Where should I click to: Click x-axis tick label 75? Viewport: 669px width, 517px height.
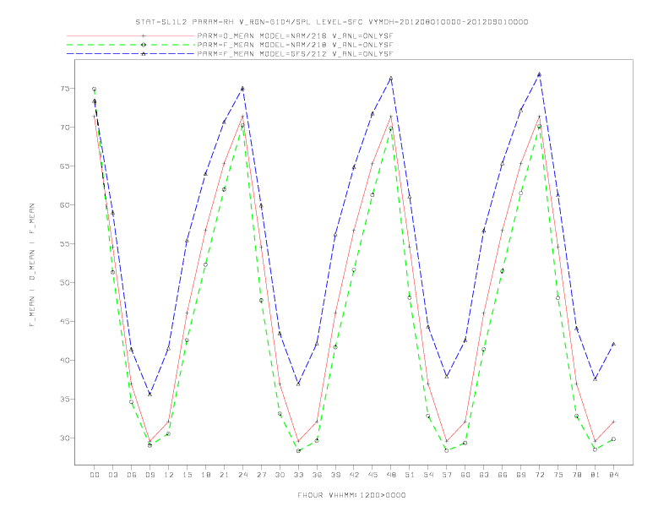point(558,475)
